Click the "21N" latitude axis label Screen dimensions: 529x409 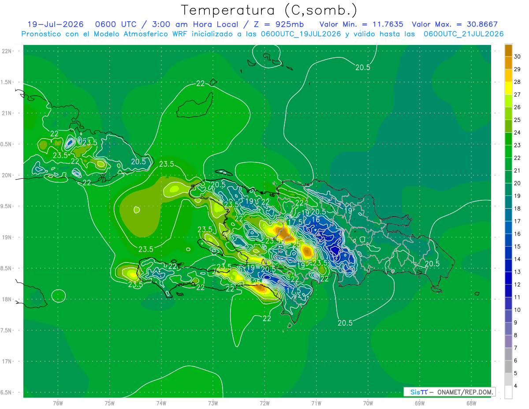7,113
